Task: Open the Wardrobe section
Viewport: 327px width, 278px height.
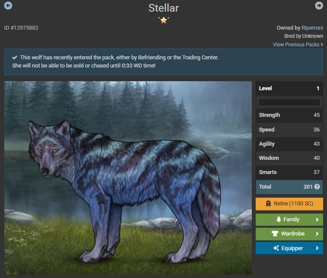Action: click(x=289, y=234)
